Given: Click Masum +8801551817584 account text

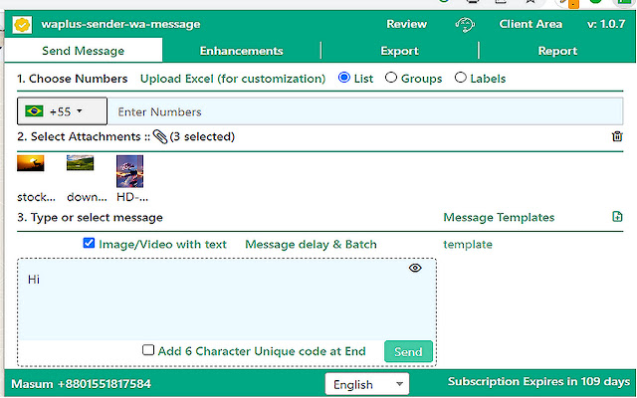Looking at the screenshot, I should (x=82, y=384).
